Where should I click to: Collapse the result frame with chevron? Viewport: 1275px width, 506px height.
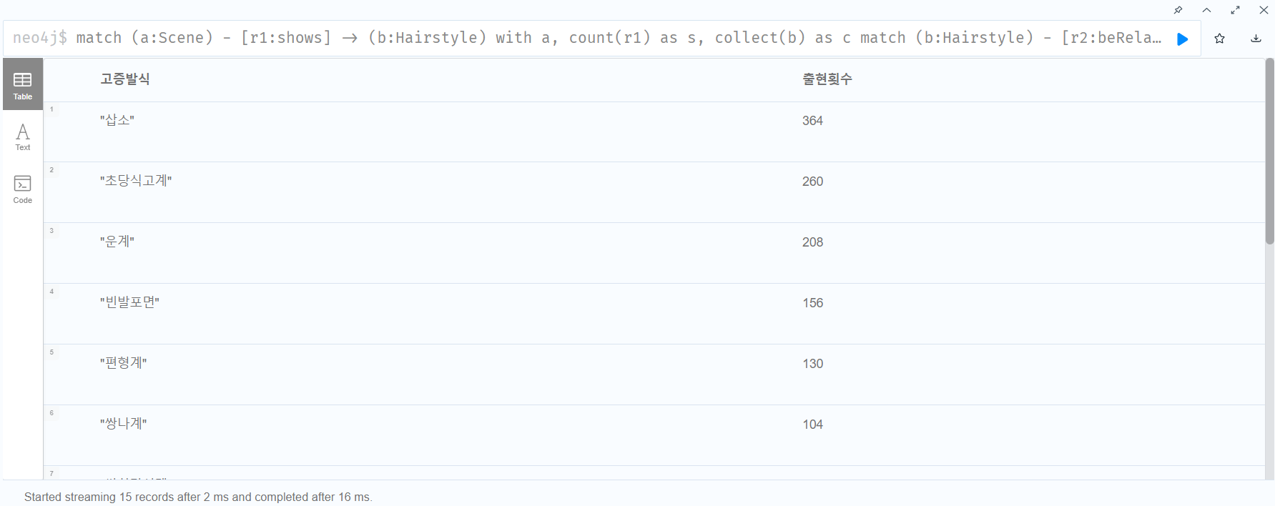click(x=1206, y=10)
